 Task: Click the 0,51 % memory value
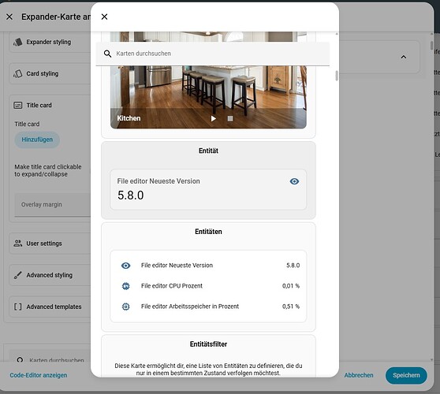291,307
